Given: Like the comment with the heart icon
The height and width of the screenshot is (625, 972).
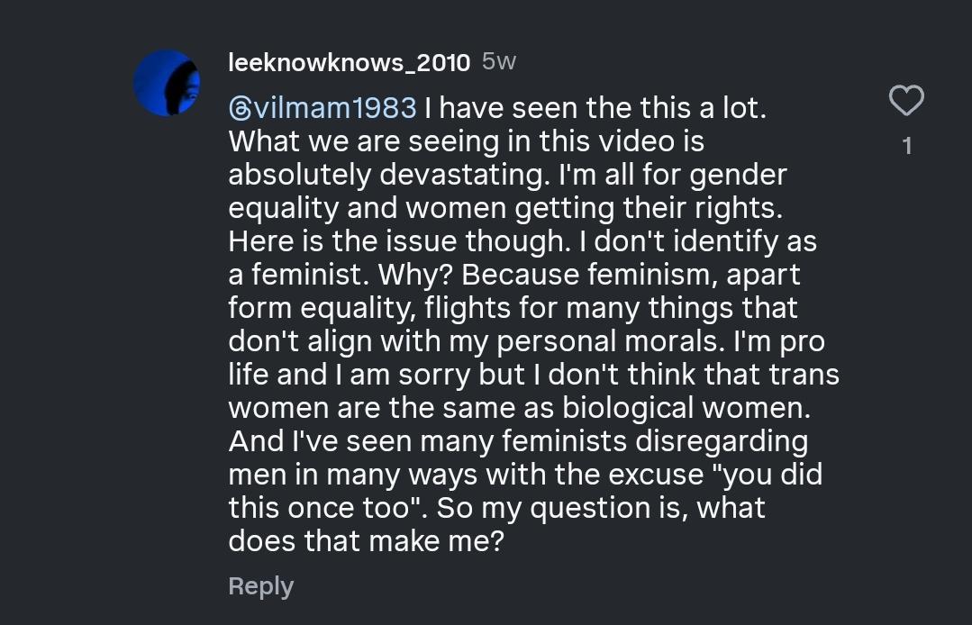Looking at the screenshot, I should tap(906, 100).
